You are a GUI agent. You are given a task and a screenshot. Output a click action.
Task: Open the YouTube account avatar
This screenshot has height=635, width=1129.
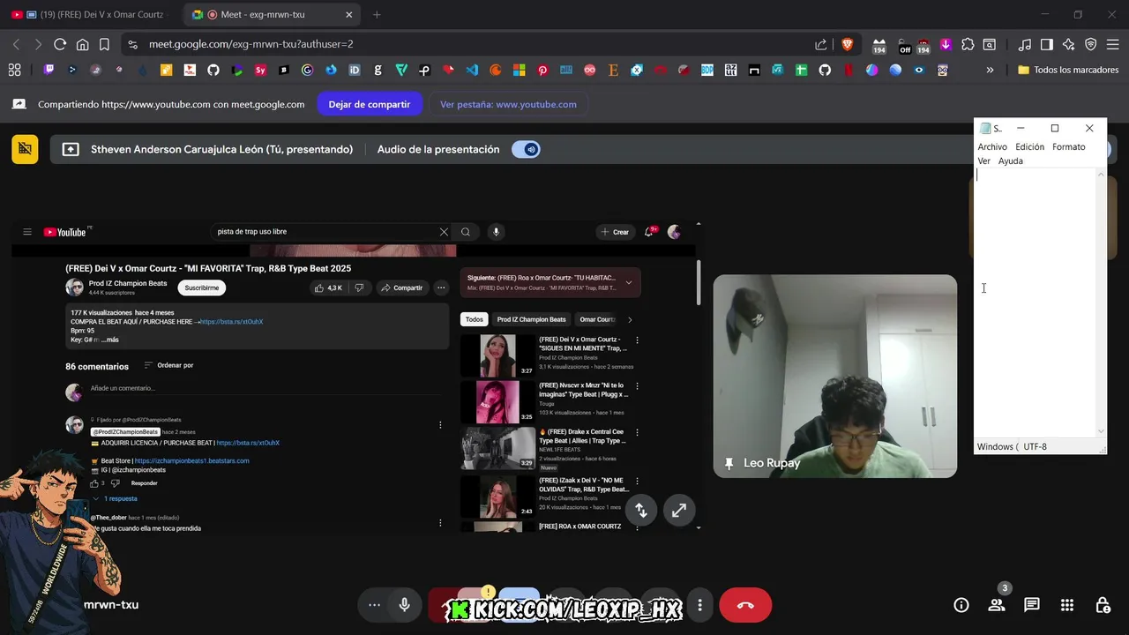point(674,232)
